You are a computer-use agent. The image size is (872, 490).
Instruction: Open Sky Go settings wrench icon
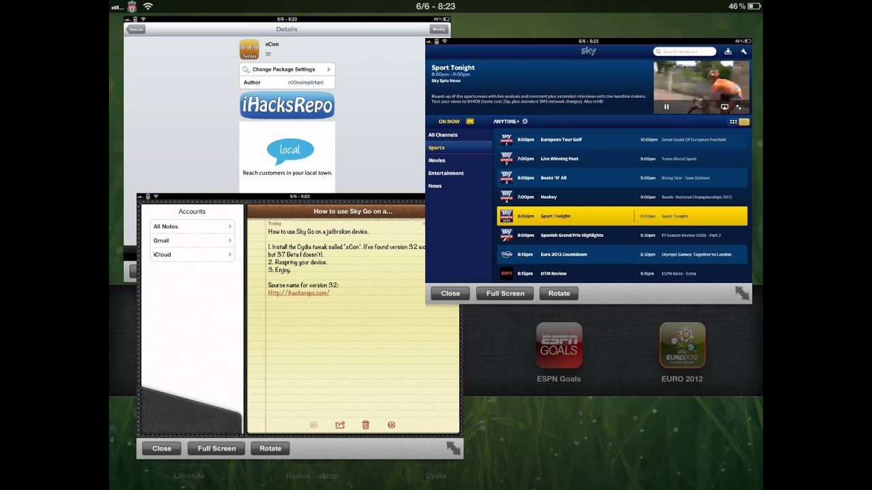coord(743,52)
